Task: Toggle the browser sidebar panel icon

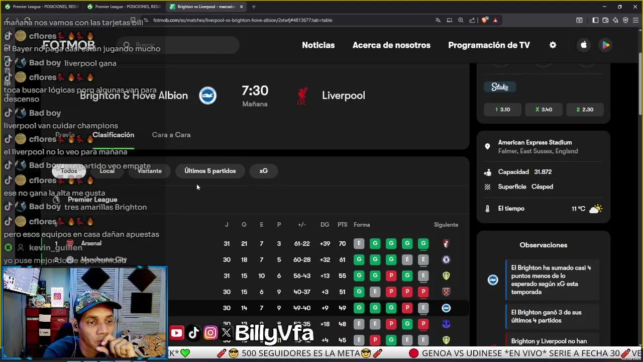Action: 595,20
